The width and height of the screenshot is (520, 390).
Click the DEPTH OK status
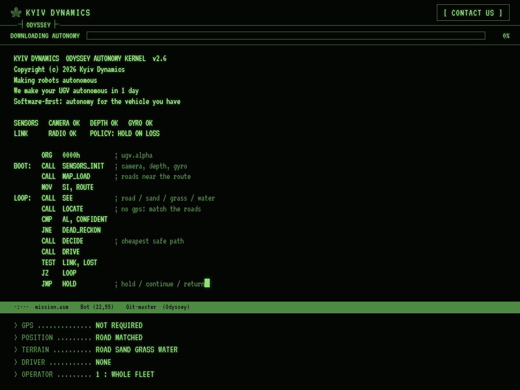pyautogui.click(x=104, y=123)
